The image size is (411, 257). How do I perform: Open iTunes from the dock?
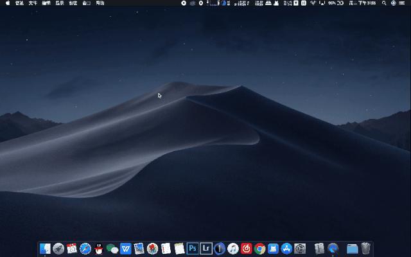pos(233,249)
